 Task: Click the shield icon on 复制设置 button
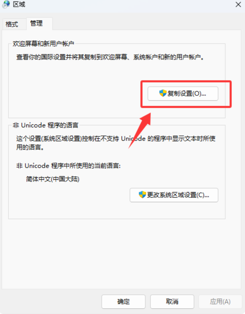[x=163, y=93]
